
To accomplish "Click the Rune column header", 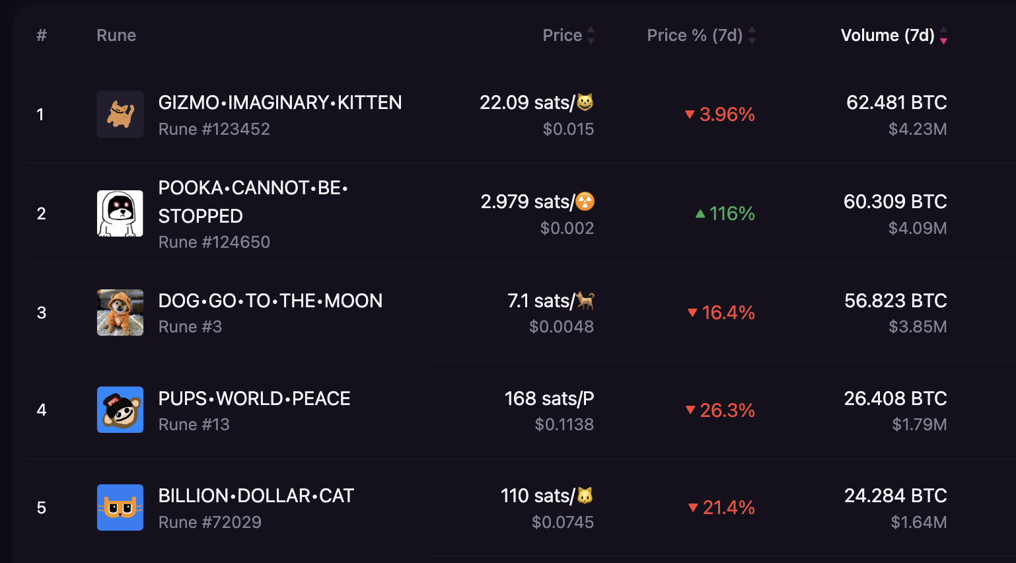I will tap(116, 35).
